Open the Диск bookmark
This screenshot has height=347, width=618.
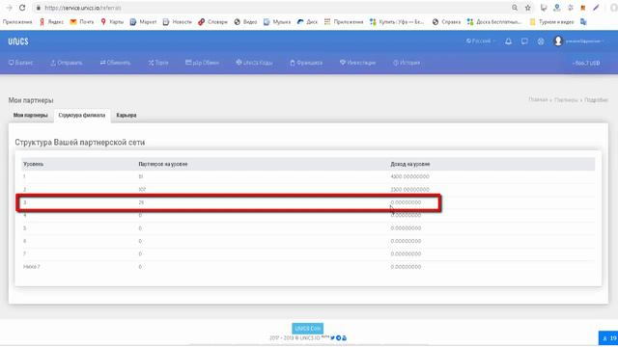(307, 22)
